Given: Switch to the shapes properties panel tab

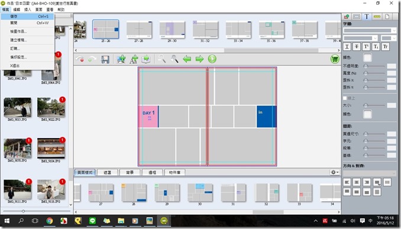Looking at the screenshot, I should (347, 17).
